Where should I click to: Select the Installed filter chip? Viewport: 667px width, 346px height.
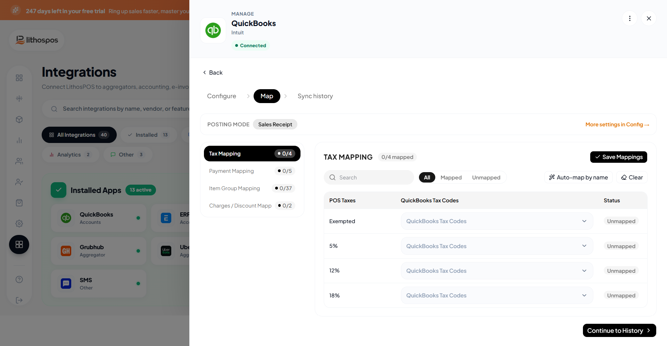(149, 135)
